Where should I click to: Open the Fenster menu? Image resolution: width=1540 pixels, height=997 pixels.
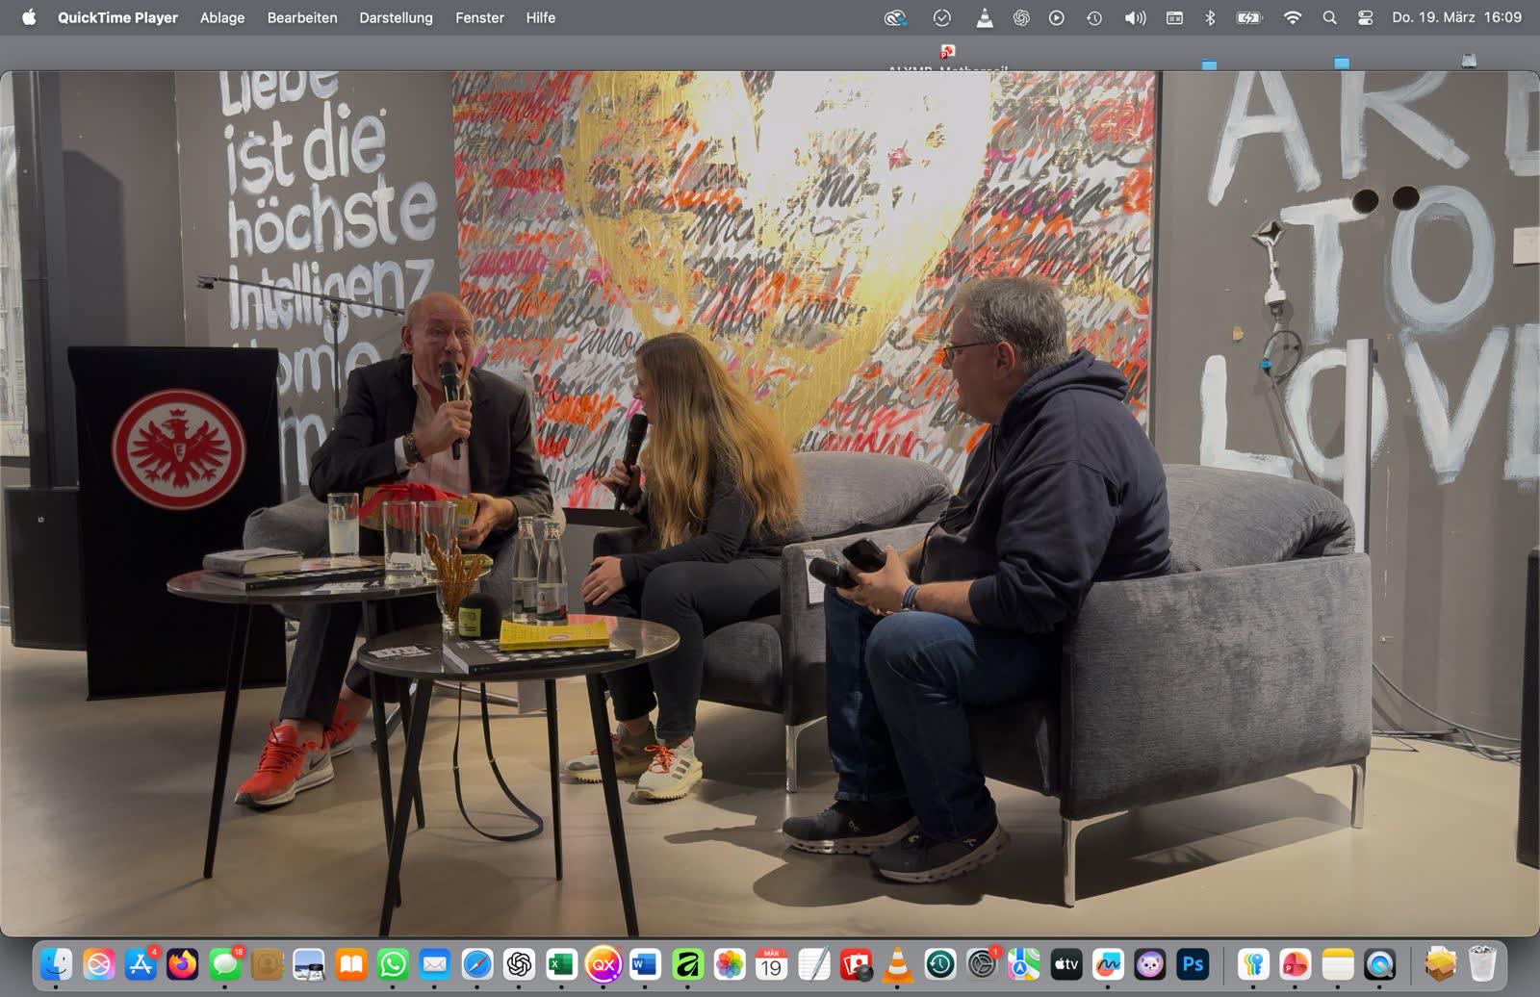pos(479,17)
